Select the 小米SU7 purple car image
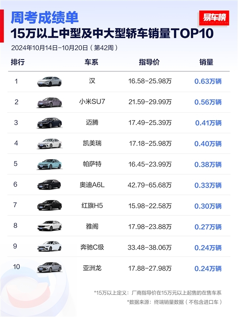The image size is (238, 317). pos(50,102)
